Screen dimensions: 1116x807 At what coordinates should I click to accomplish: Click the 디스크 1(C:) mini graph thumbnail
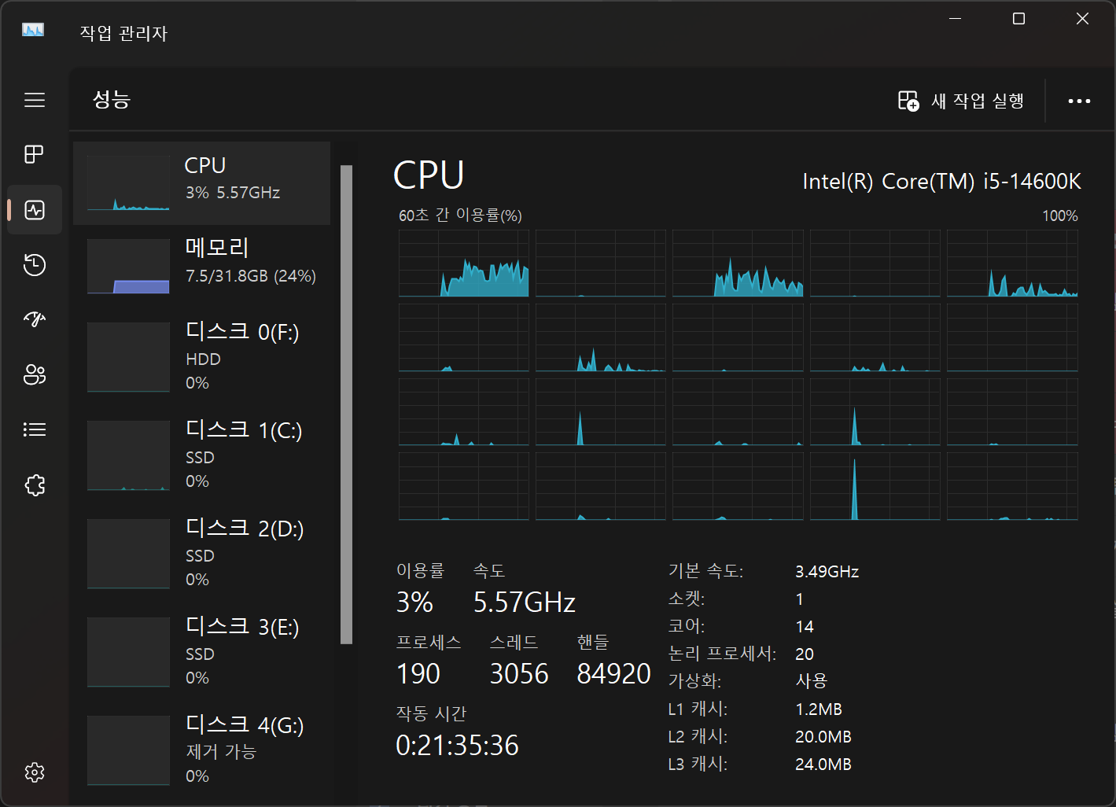(x=128, y=455)
